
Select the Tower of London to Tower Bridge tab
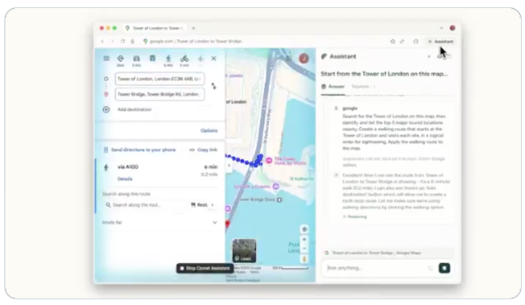[x=155, y=28]
